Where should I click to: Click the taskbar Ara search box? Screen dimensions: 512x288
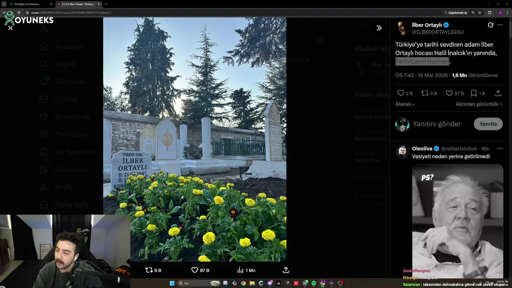(199, 283)
